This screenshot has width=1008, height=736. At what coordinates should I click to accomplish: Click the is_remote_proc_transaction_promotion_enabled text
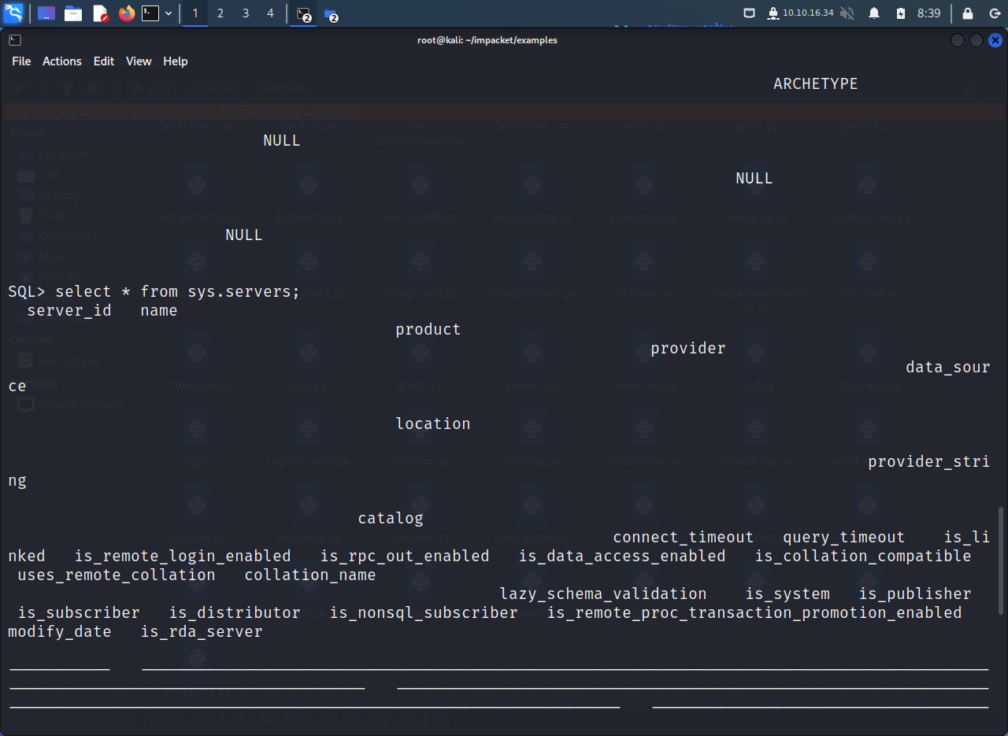point(754,613)
